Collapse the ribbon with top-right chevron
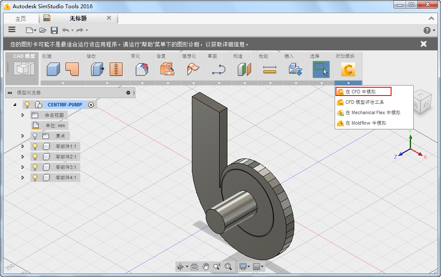Screen dimensions: 441x277 (x=431, y=19)
